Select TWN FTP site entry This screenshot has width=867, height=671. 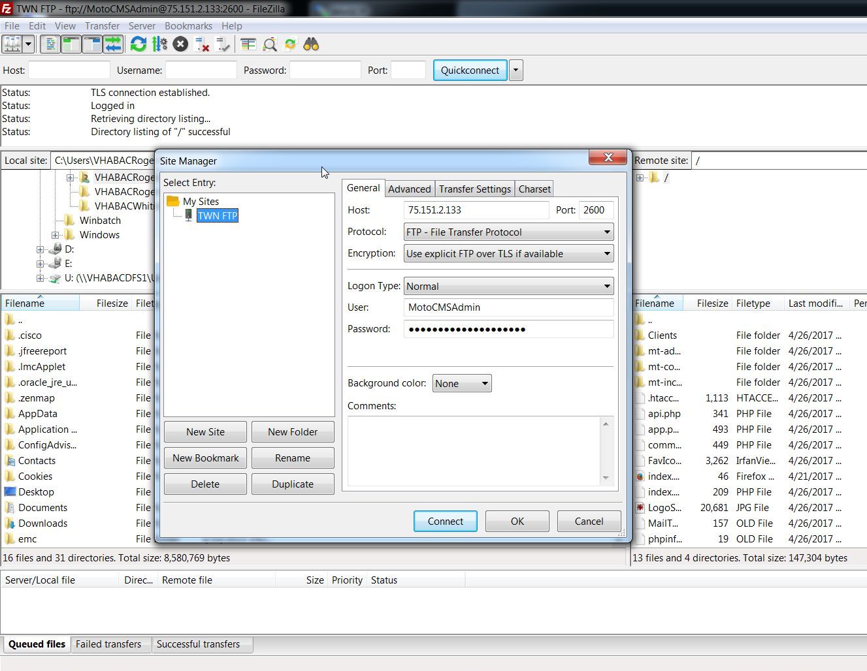pyautogui.click(x=217, y=215)
